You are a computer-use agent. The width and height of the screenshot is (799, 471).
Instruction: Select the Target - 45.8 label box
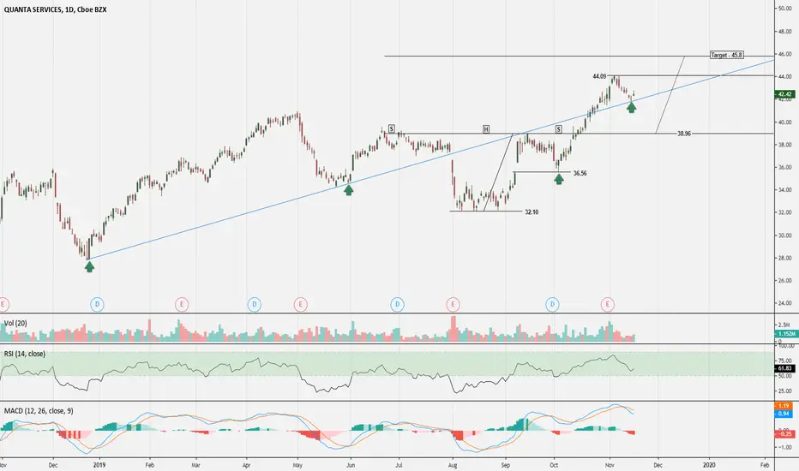coord(727,55)
